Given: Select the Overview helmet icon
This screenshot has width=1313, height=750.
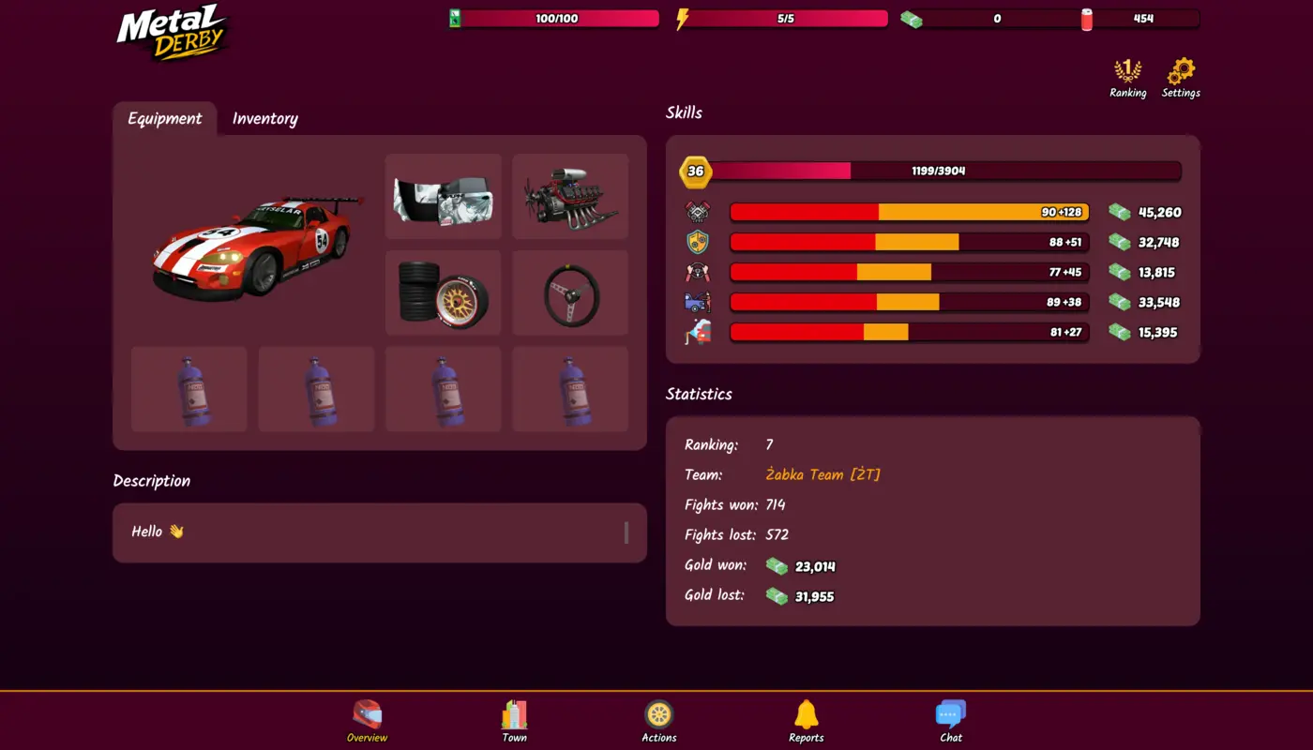Looking at the screenshot, I should pyautogui.click(x=367, y=721).
